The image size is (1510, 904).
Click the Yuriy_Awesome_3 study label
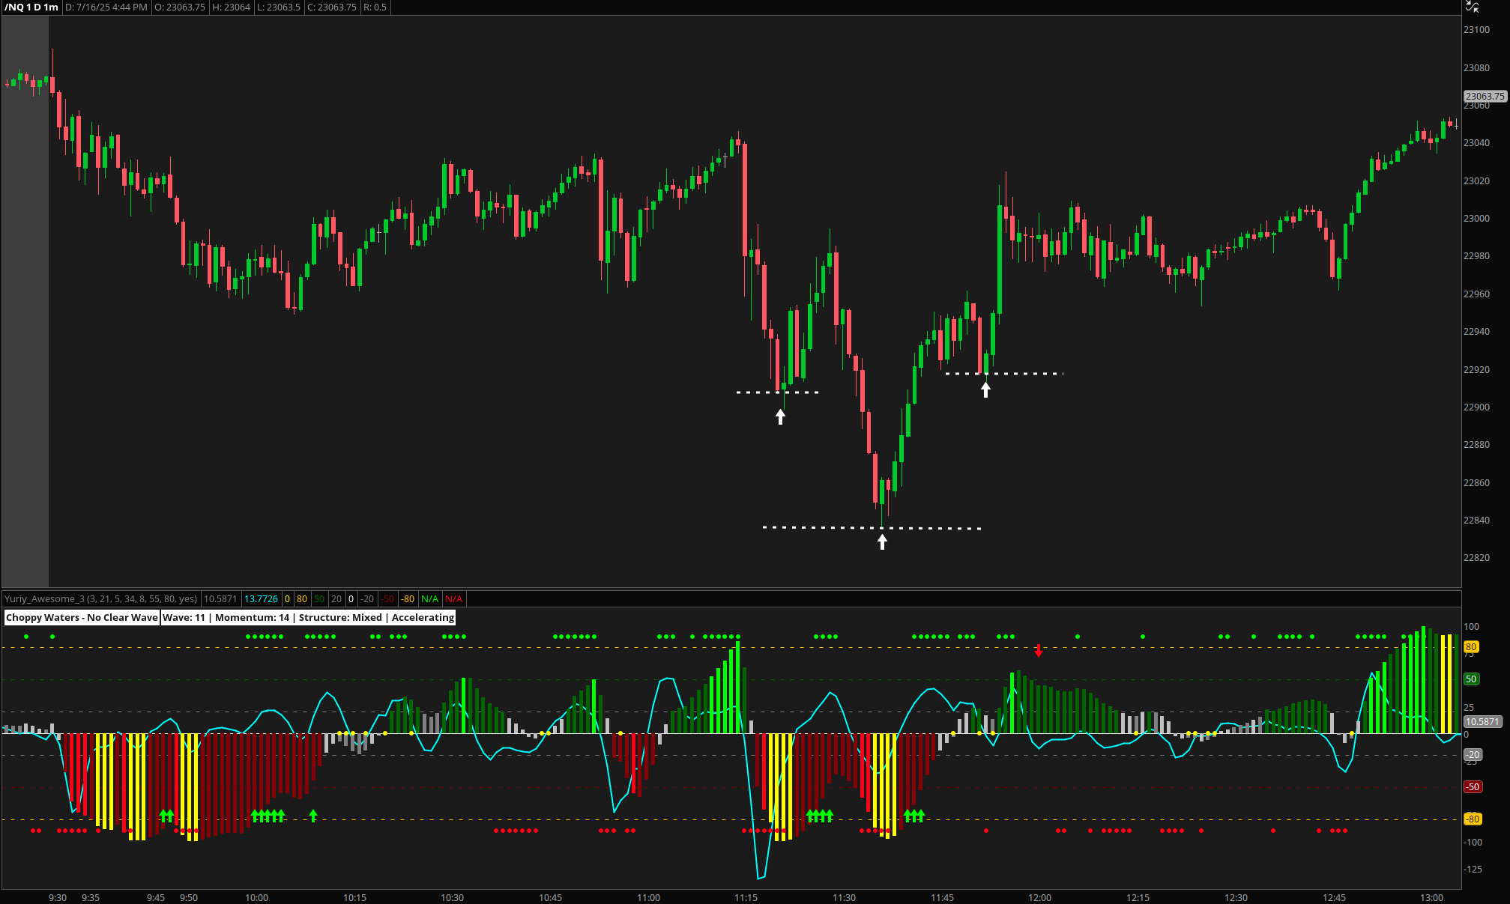tap(101, 598)
